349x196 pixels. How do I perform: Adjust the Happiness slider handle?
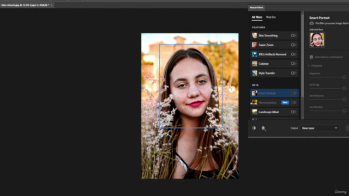click(x=344, y=77)
